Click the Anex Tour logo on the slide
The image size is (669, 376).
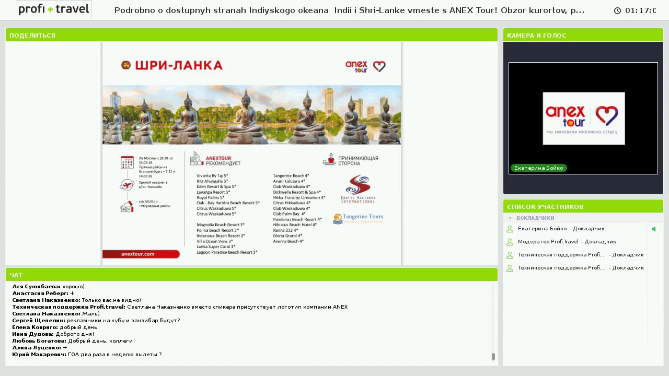pyautogui.click(x=365, y=66)
